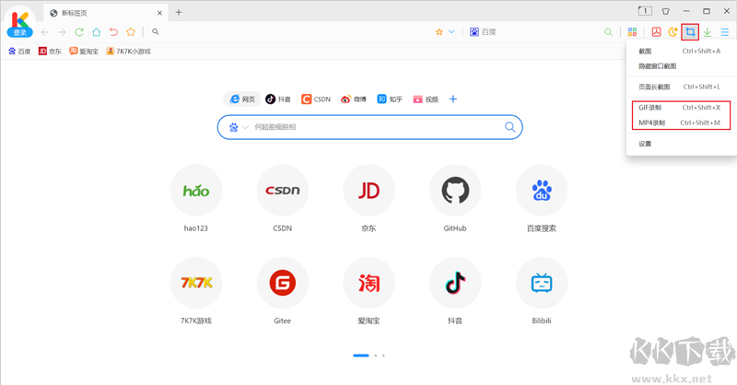The width and height of the screenshot is (737, 385).
Task: Open the 百度 bookmark in bookmarks bar
Action: click(x=19, y=52)
